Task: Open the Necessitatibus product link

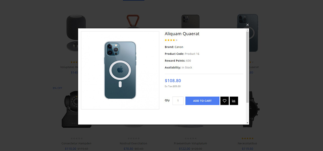Action: (247, 143)
